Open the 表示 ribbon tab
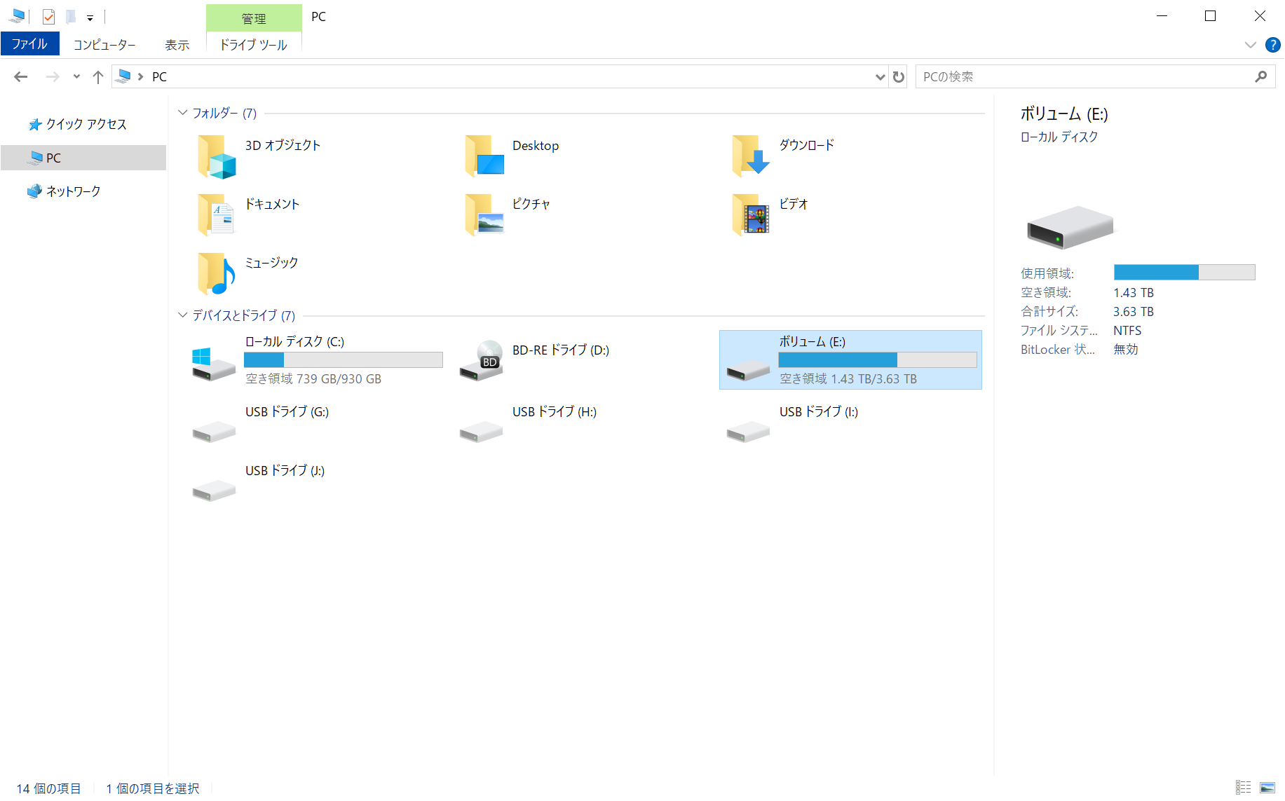This screenshot has width=1285, height=801. click(x=177, y=45)
